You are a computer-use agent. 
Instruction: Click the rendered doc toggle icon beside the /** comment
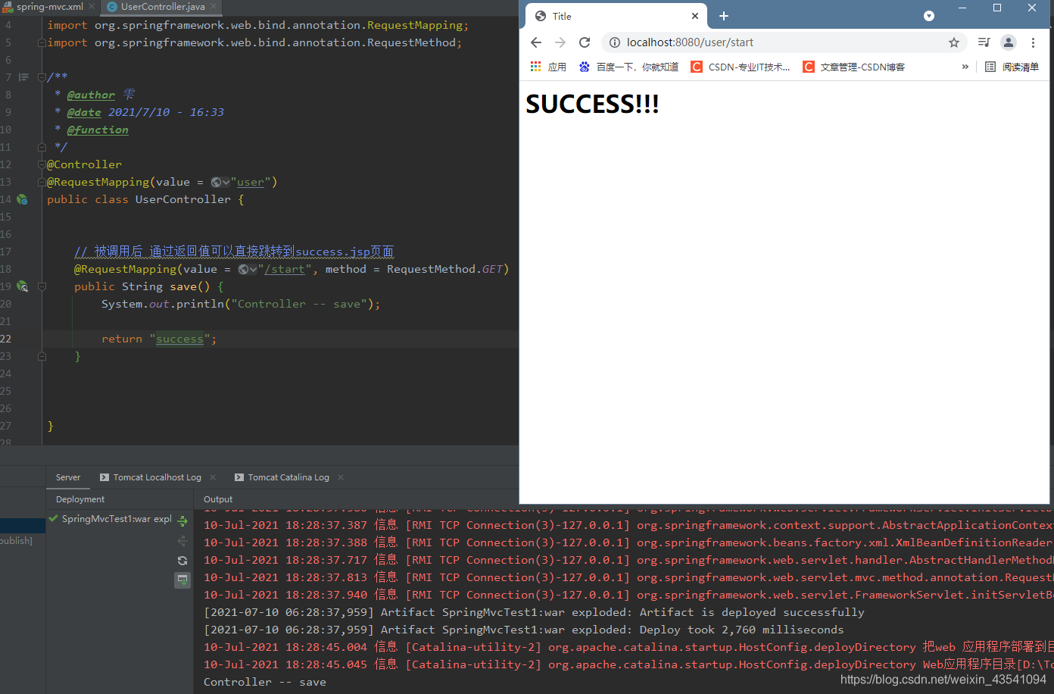pos(23,77)
